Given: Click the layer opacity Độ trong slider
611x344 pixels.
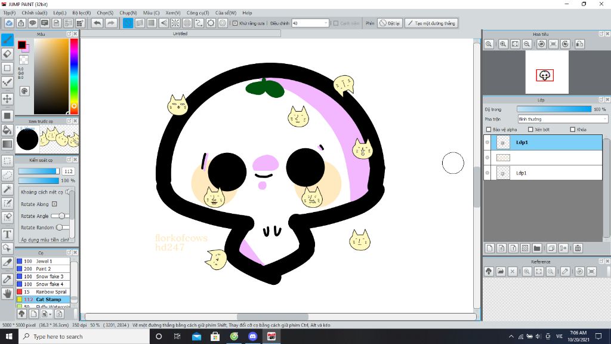Looking at the screenshot, I should tap(554, 109).
